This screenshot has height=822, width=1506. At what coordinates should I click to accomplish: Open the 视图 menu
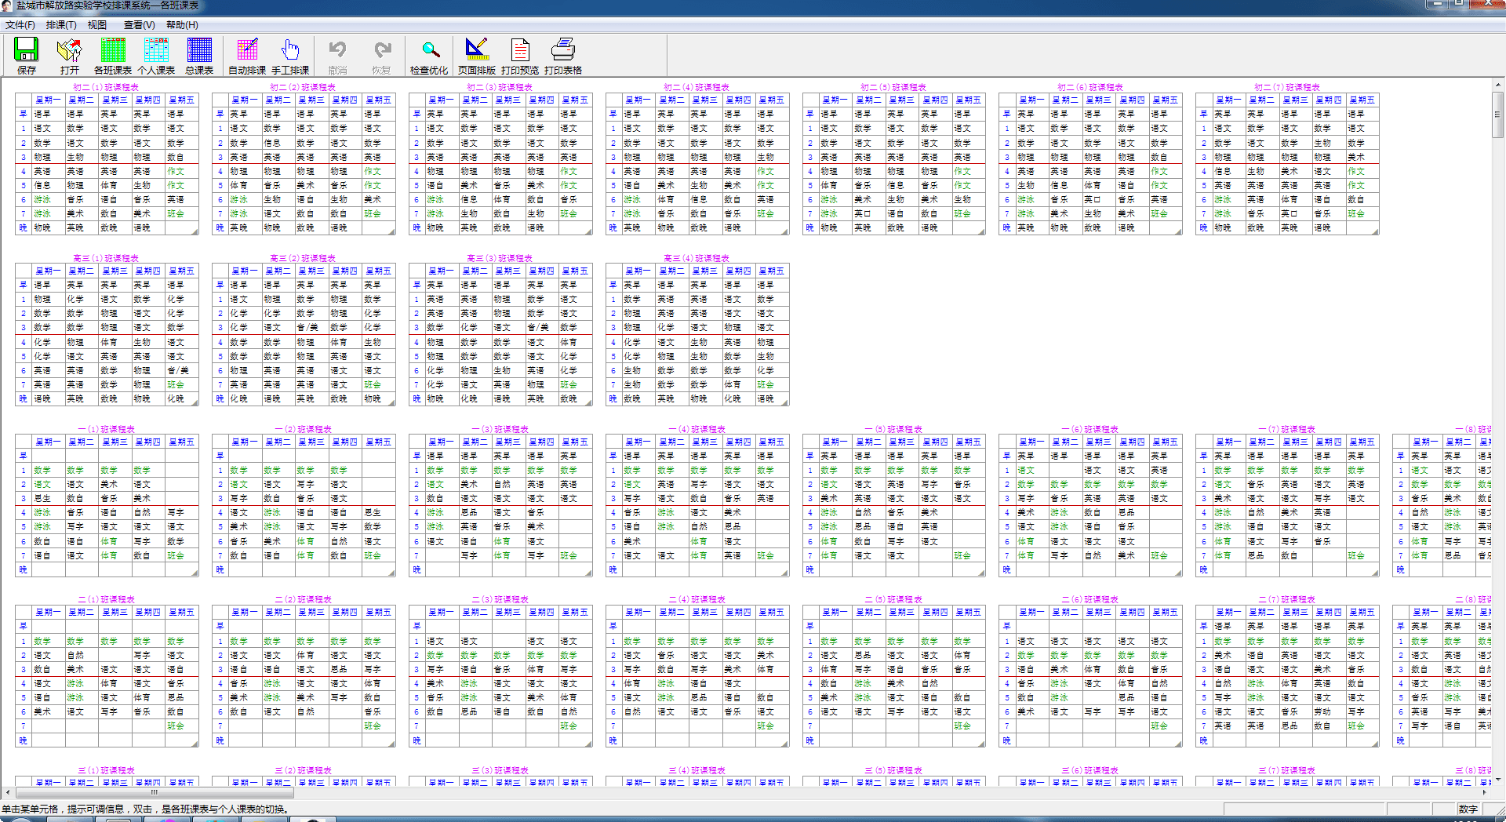click(97, 25)
